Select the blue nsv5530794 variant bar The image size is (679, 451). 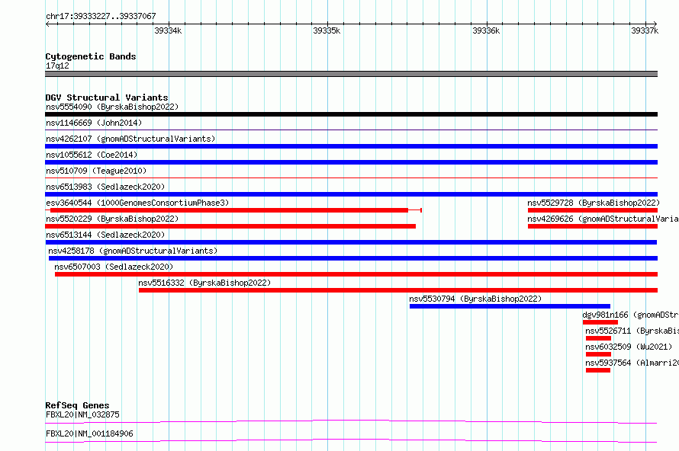510,306
